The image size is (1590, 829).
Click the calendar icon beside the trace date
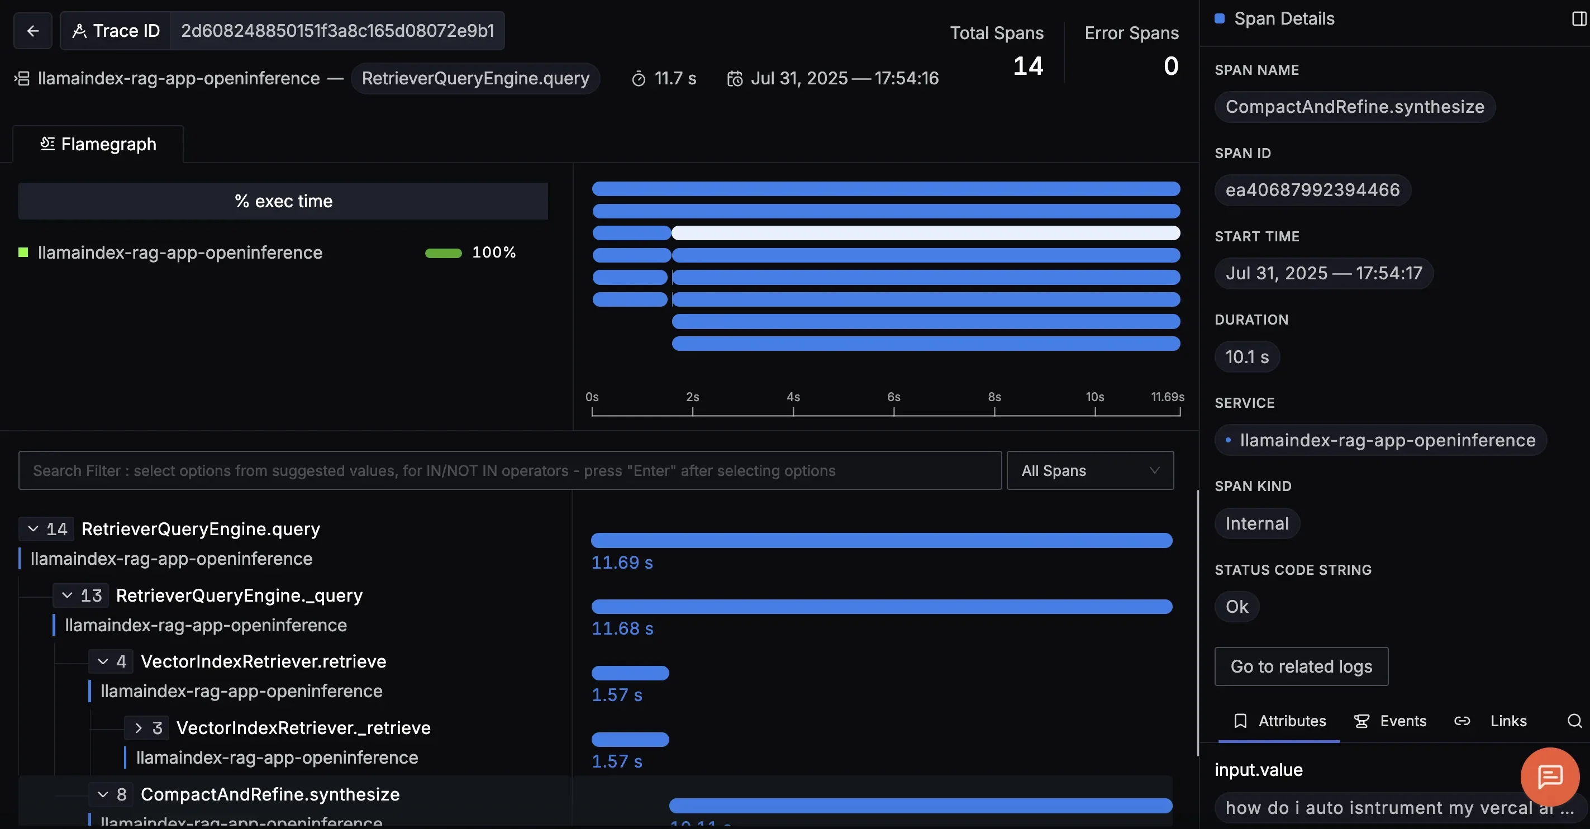(x=735, y=78)
